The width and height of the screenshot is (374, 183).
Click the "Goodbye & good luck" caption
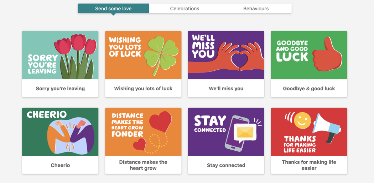click(309, 88)
